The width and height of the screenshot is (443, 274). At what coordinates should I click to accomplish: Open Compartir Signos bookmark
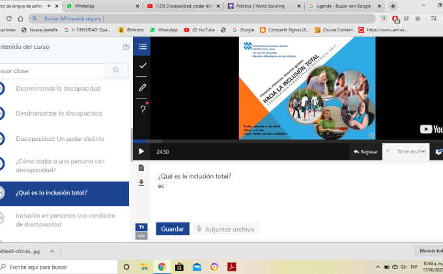pos(284,30)
